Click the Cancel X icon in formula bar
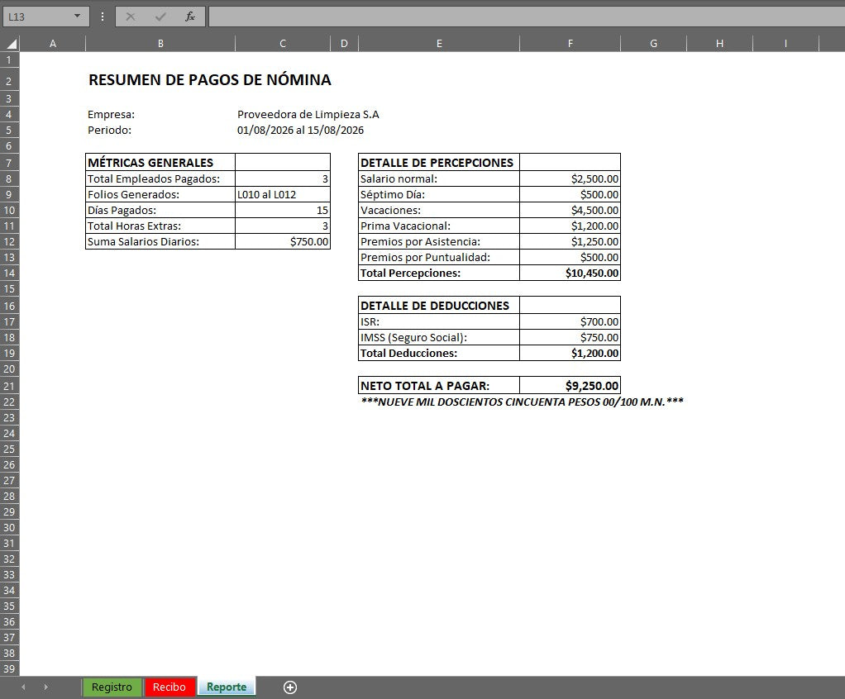The image size is (845, 699). (x=131, y=17)
